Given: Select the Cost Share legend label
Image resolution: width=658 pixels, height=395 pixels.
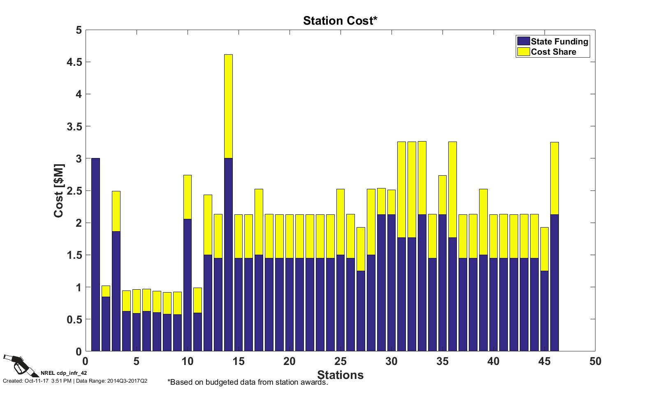Looking at the screenshot, I should pos(553,52).
